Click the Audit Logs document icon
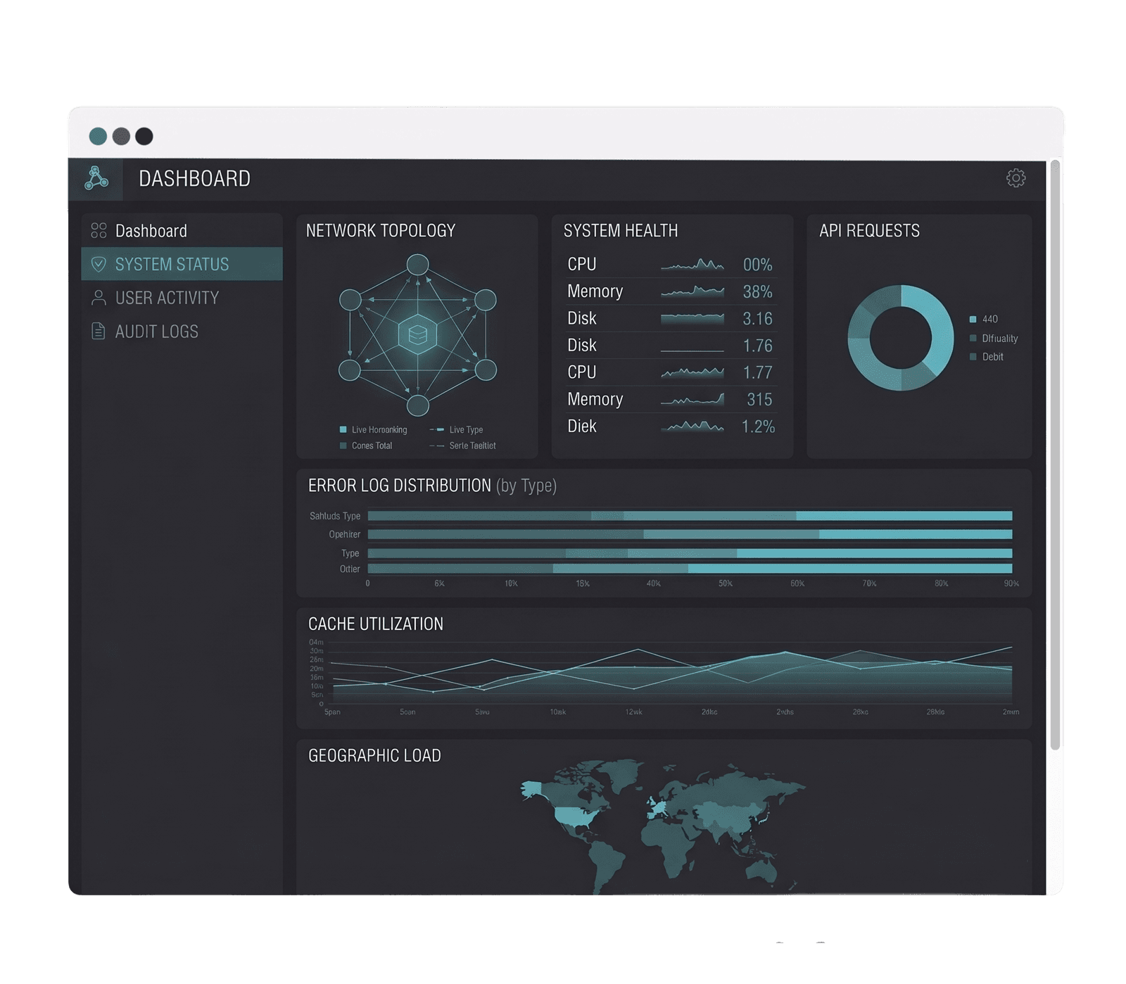 pos(99,331)
